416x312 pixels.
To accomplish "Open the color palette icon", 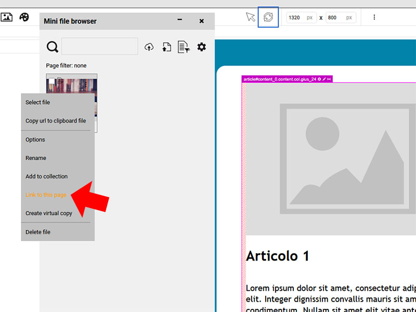I will (24, 17).
